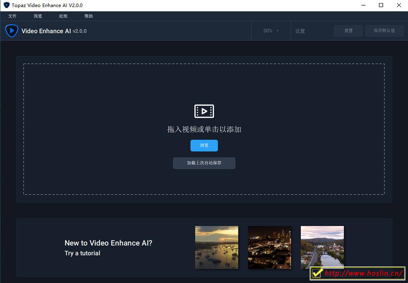
Task: Expand the 50% zoom dropdown
Action: 271,31
